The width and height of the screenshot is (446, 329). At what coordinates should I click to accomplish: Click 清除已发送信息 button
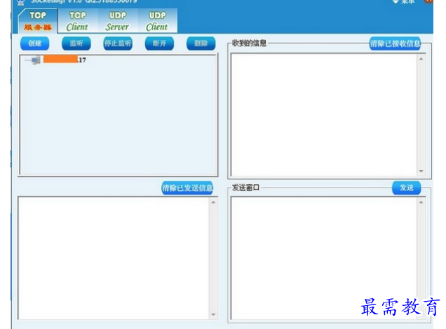[187, 188]
